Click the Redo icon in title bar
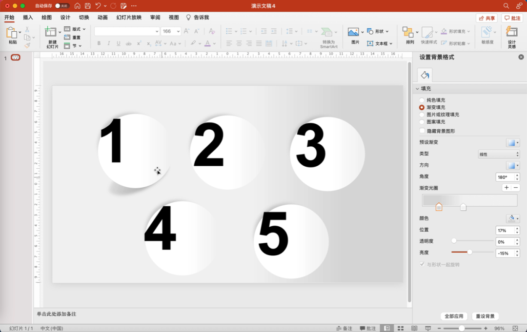This screenshot has width=527, height=332. tap(113, 6)
